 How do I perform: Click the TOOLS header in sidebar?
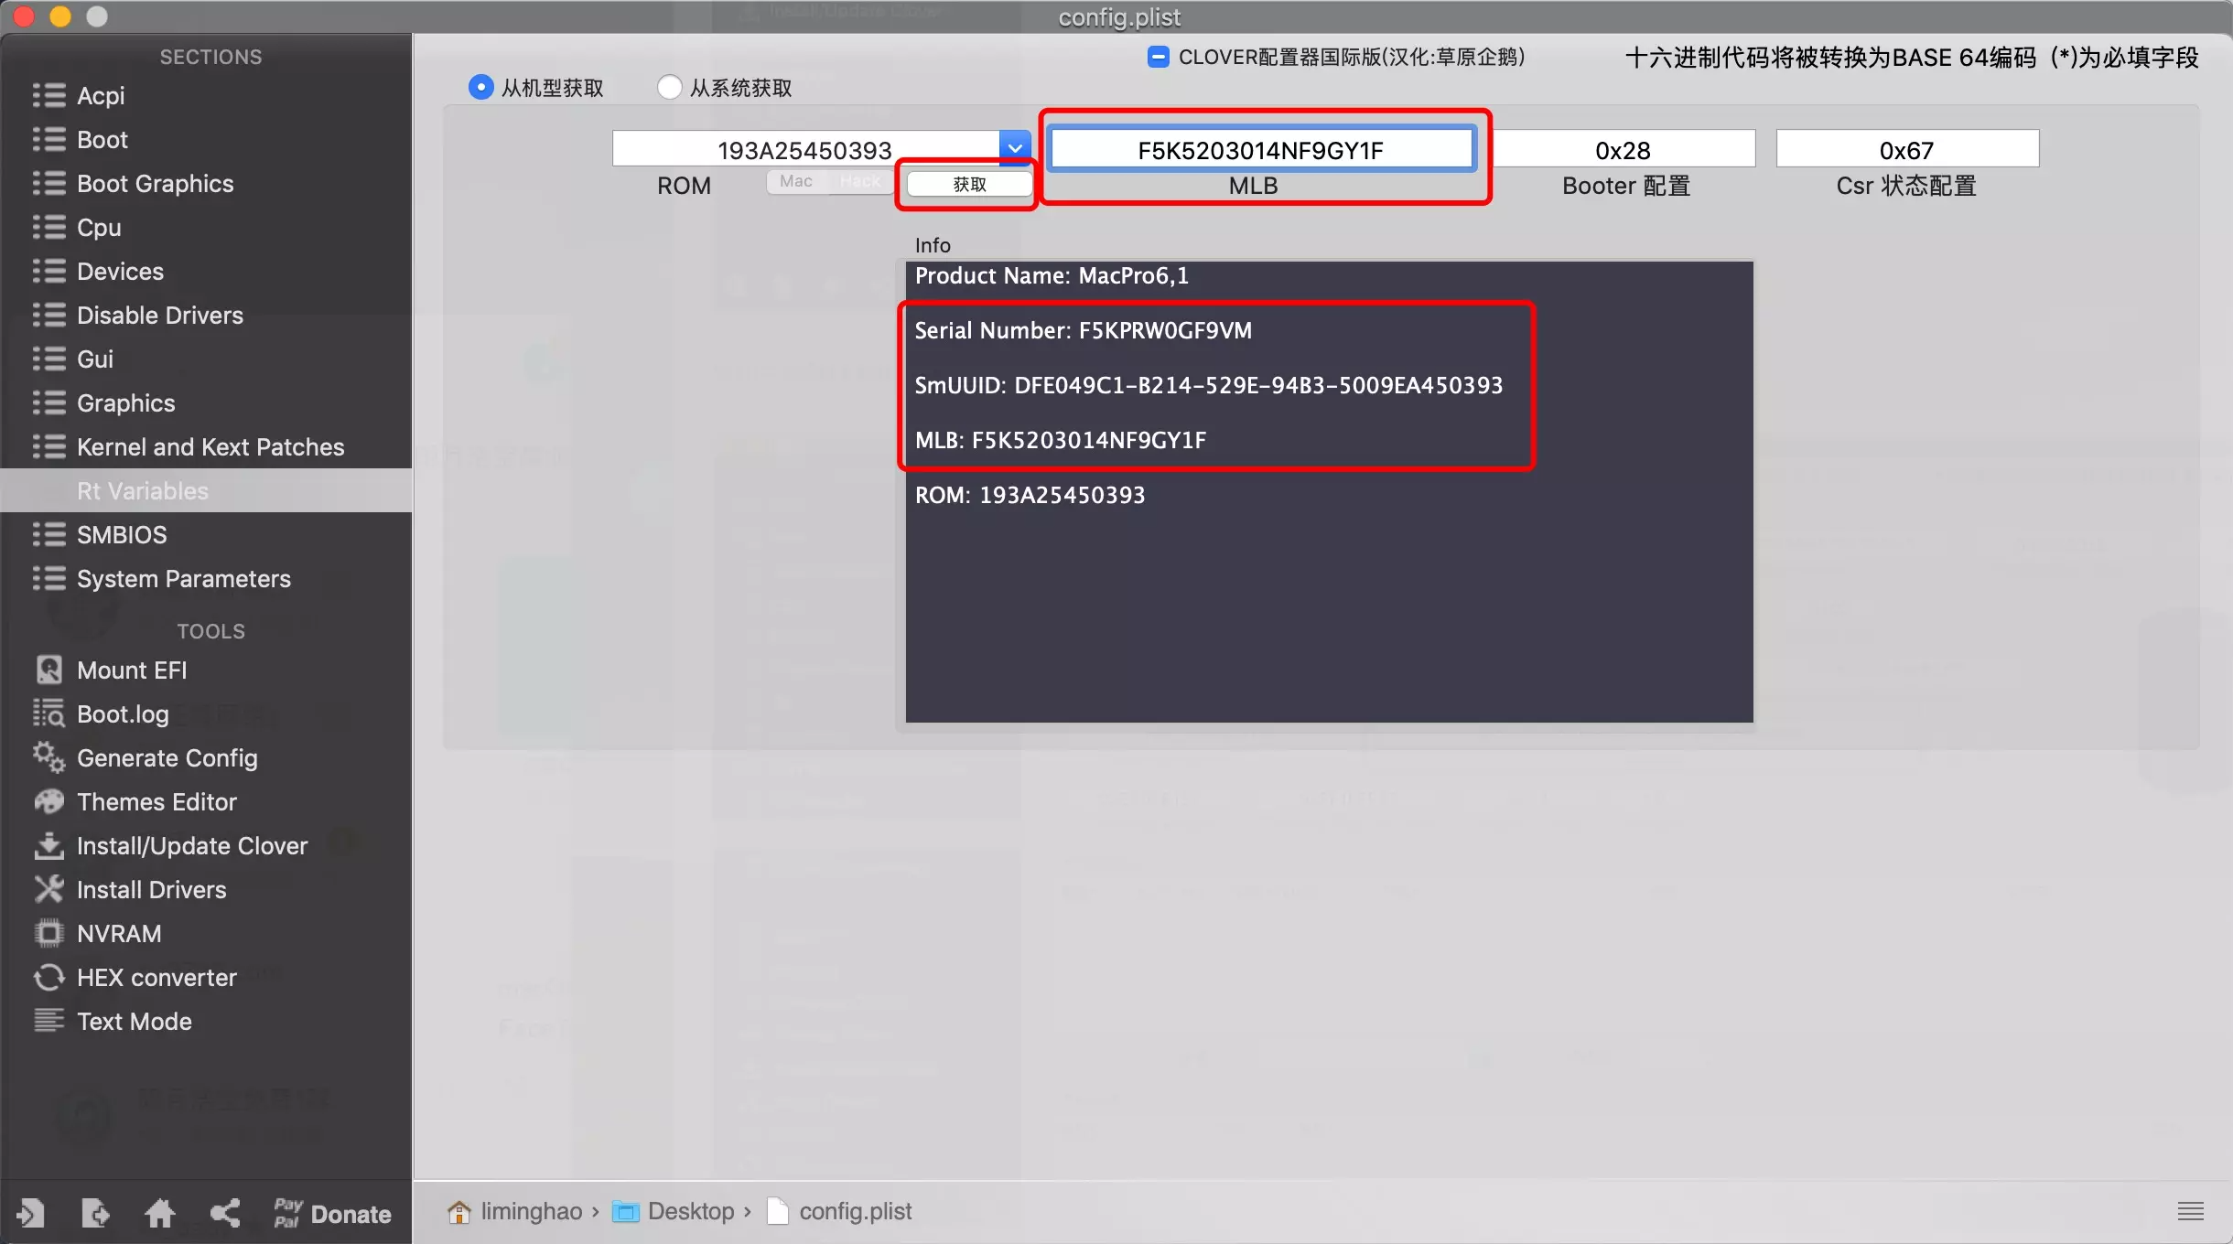point(210,631)
